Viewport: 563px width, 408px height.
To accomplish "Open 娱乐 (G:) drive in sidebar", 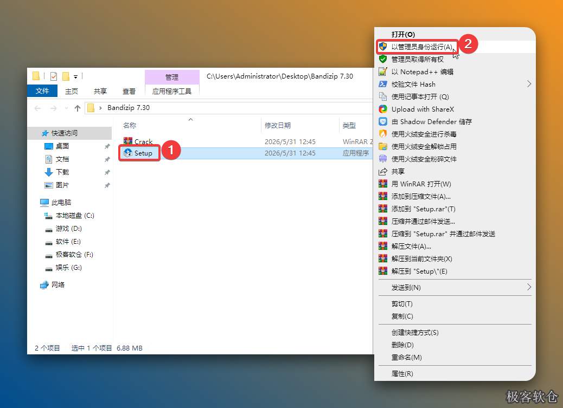I will (69, 267).
